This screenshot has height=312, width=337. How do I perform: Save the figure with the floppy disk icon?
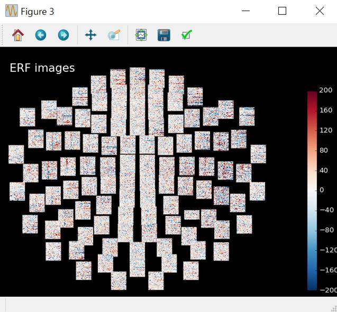163,35
